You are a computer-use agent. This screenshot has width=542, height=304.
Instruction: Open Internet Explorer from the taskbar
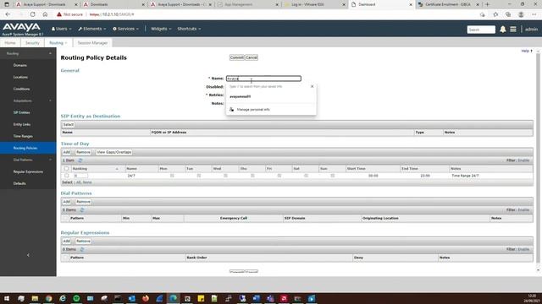click(63, 298)
